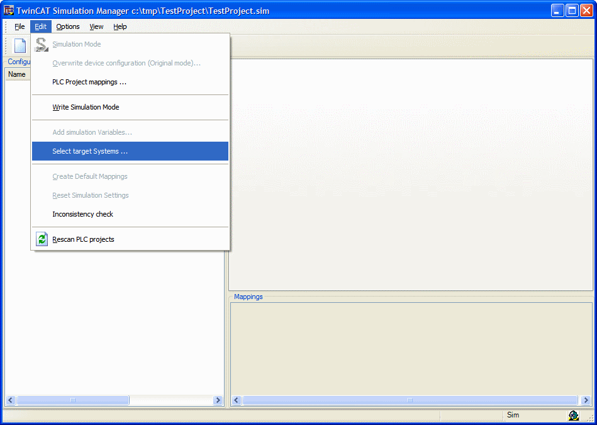Click the status bar network globe icon
This screenshot has height=425, width=597.
pos(573,416)
